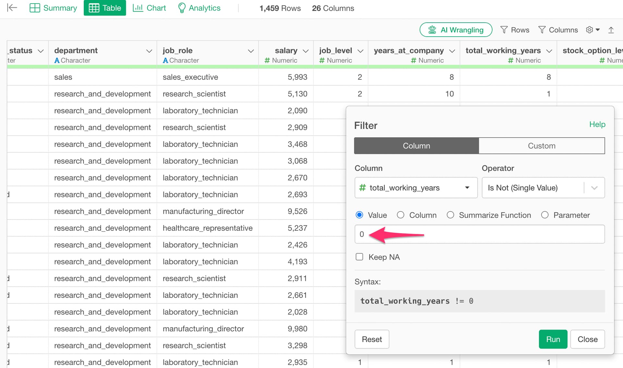Enable the Keep NA checkbox
The image size is (623, 368).
(359, 257)
